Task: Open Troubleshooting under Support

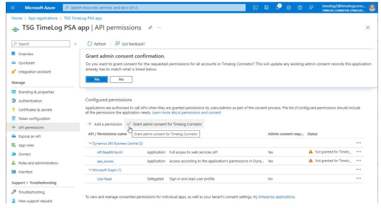Action: point(31,192)
